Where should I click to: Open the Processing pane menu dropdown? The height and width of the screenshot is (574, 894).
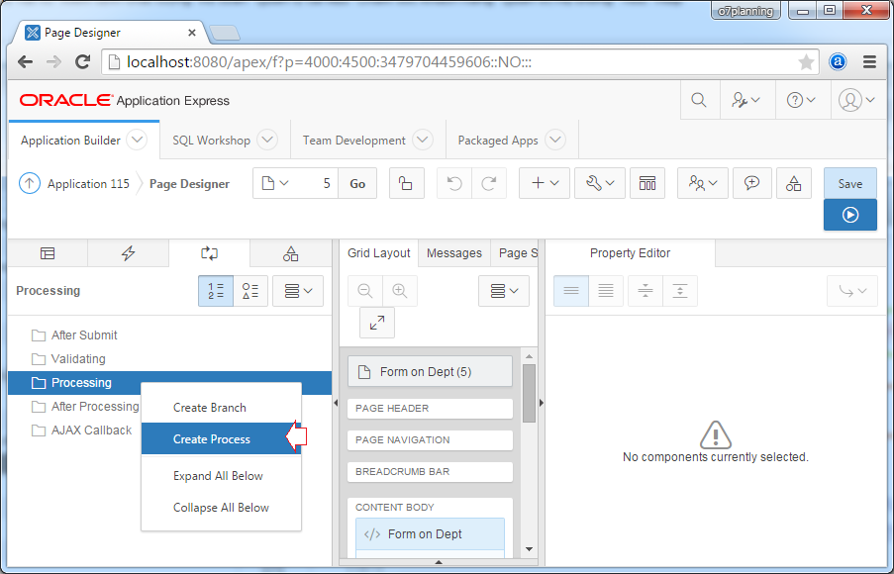tap(298, 291)
